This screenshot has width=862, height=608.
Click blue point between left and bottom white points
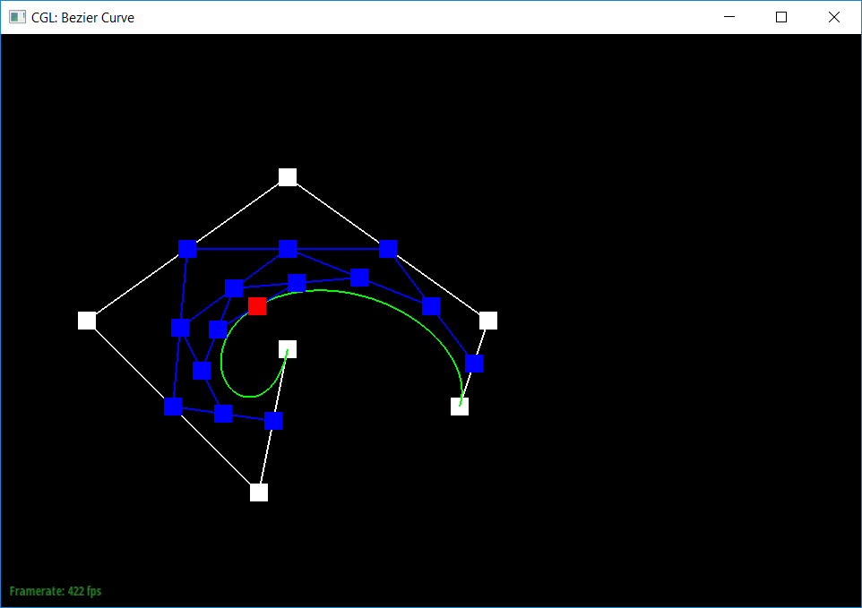click(173, 407)
